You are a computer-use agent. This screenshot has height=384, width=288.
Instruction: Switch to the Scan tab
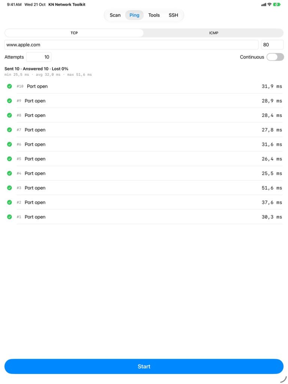(x=115, y=15)
